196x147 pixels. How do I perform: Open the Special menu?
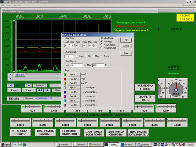16,5
